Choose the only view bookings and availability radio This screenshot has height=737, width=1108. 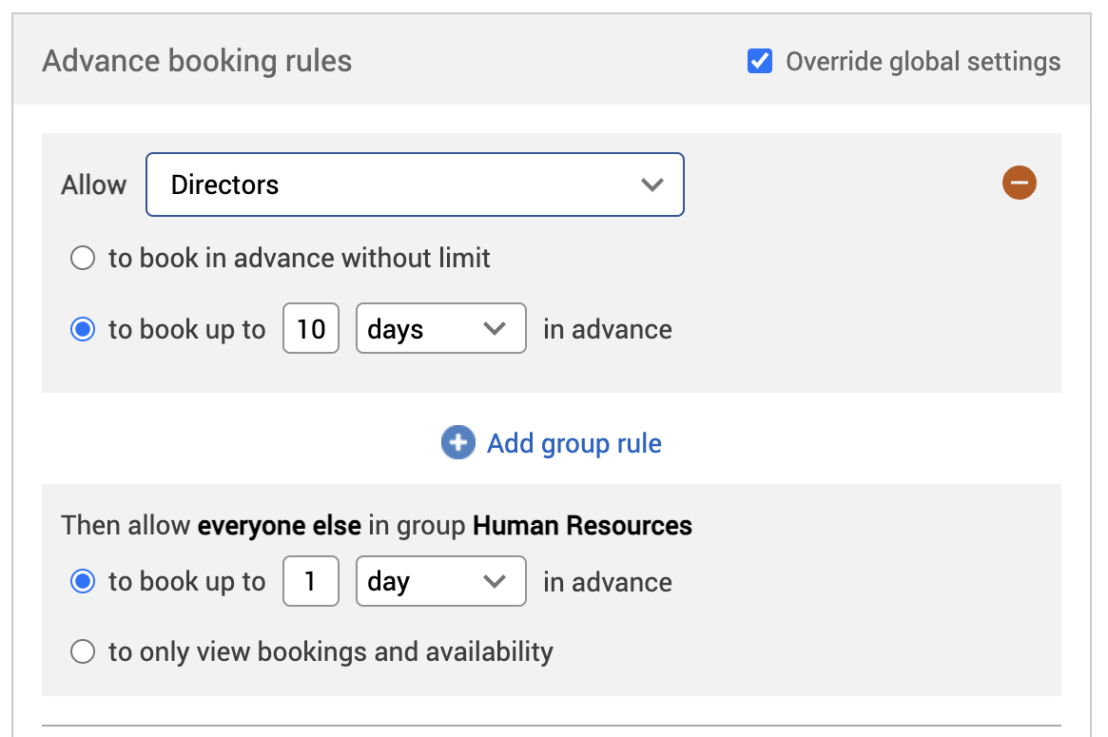pos(84,651)
